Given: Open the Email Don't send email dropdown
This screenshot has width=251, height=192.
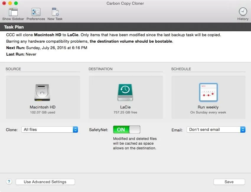Looking at the screenshot, I should click(x=216, y=130).
